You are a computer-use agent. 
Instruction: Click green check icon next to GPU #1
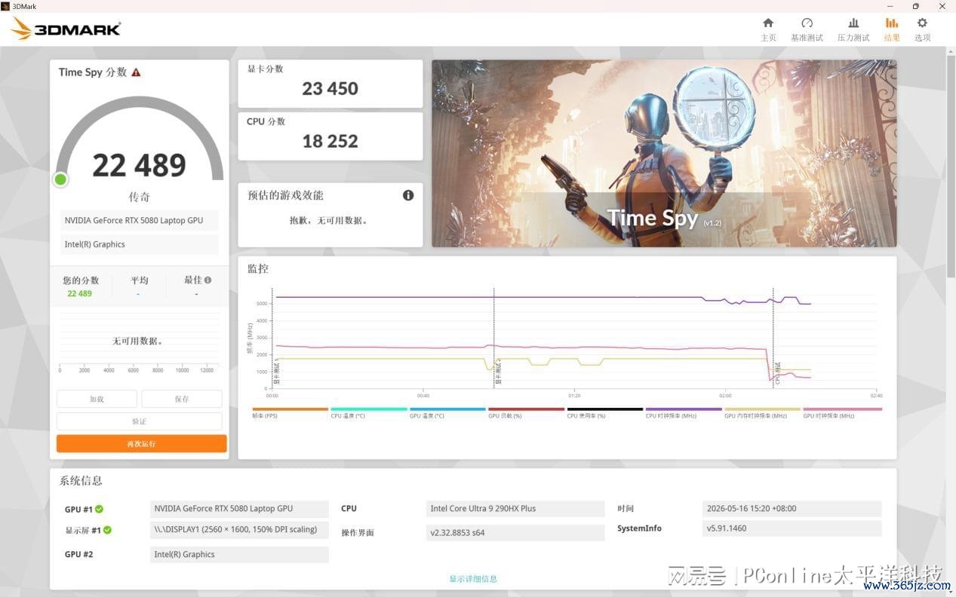click(99, 509)
